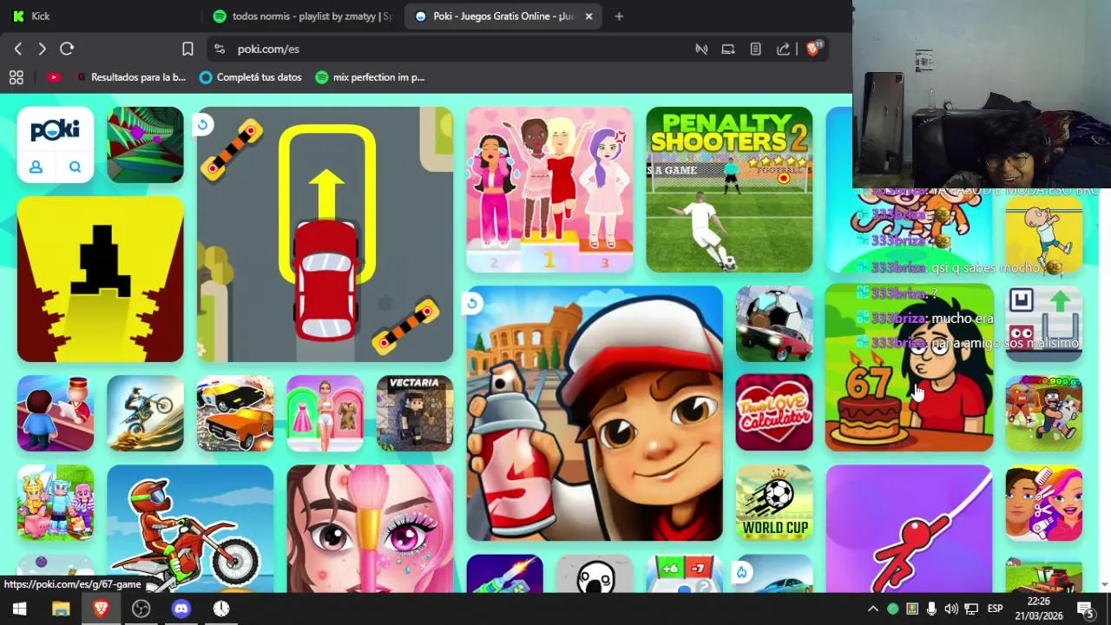Open the red stickman swing game
The height and width of the screenshot is (625, 1111).
[909, 529]
